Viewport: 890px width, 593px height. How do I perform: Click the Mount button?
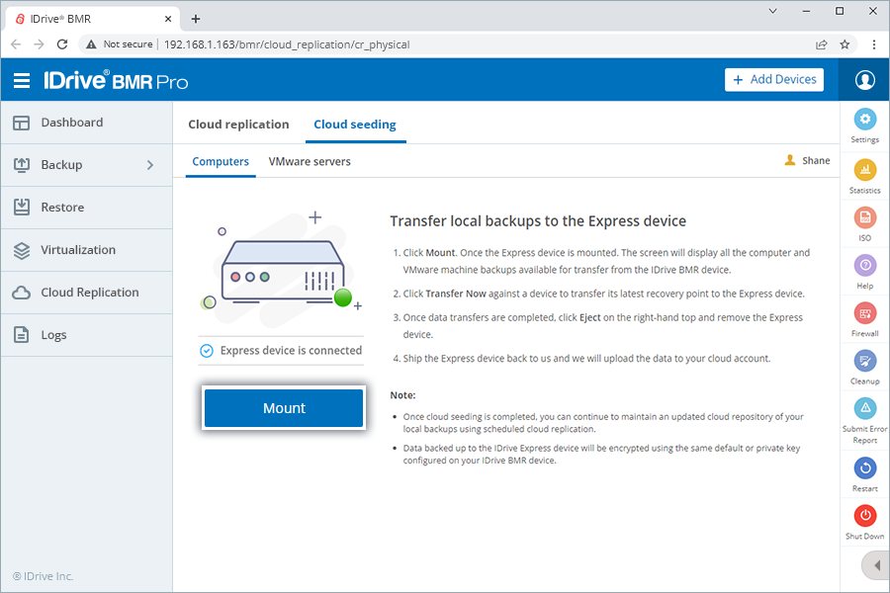tap(284, 407)
